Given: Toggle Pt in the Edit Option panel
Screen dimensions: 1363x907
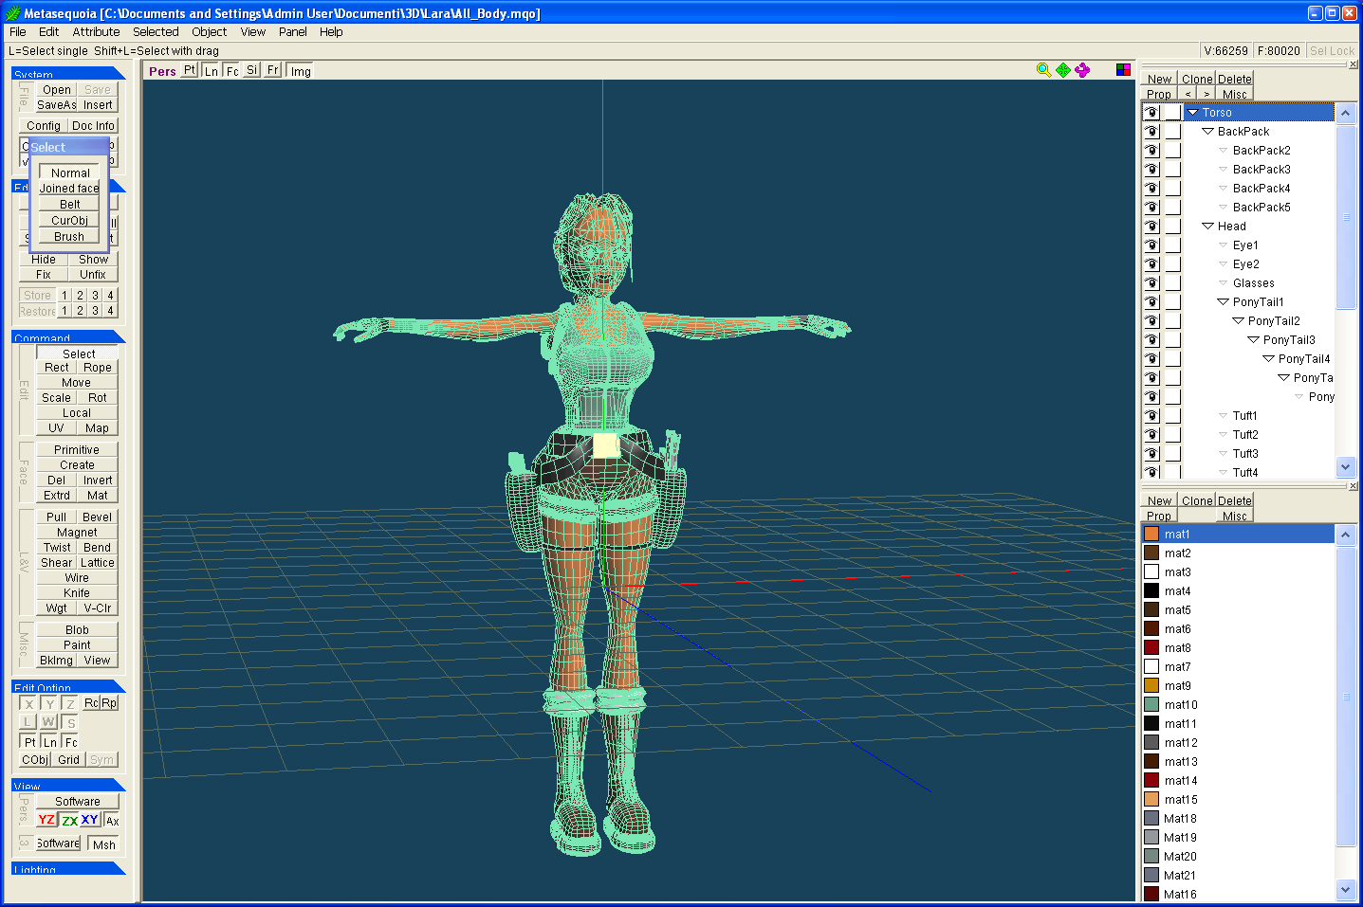Looking at the screenshot, I should [x=29, y=742].
